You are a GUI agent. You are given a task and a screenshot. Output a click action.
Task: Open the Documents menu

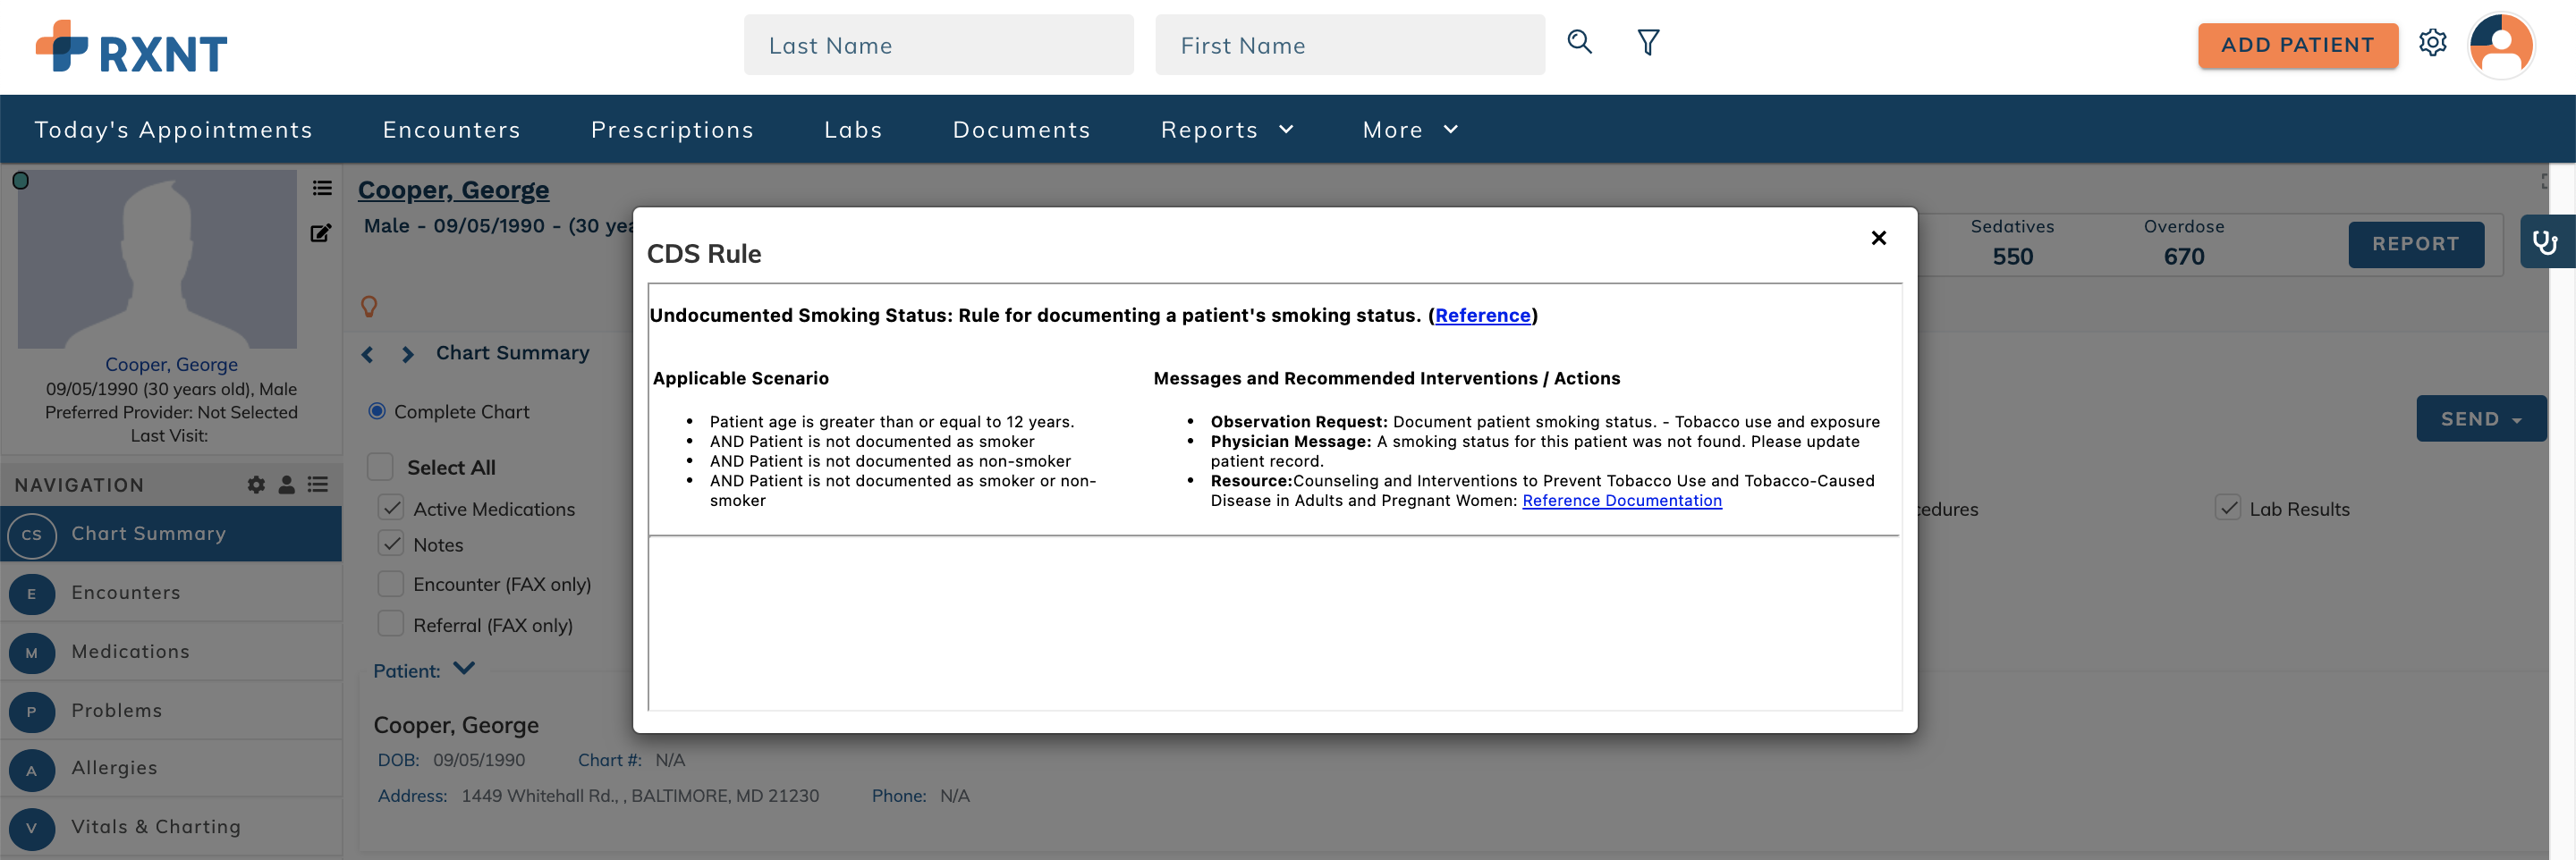[1021, 130]
